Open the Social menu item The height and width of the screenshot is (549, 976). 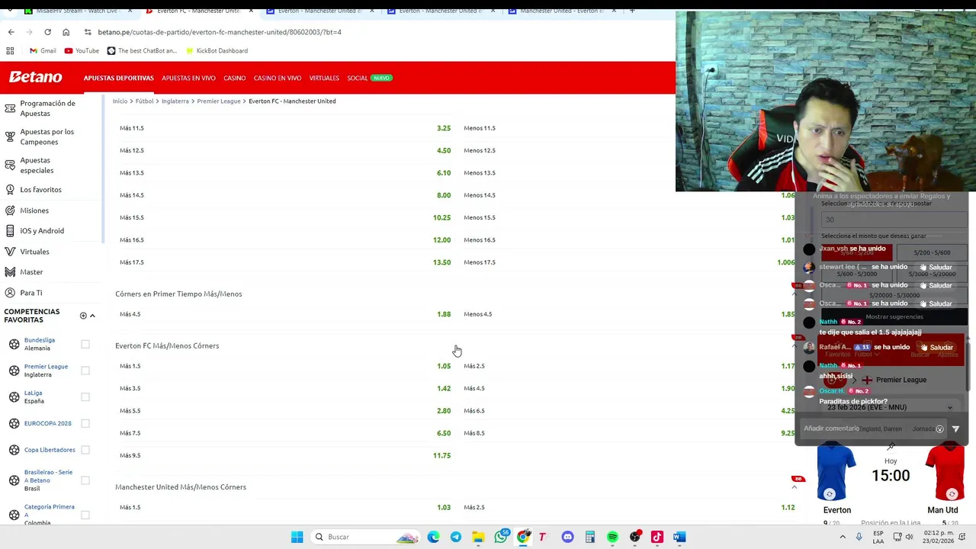click(x=357, y=78)
